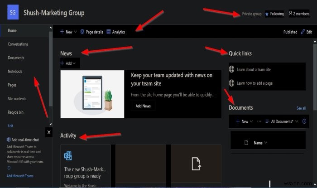Open Recycle bin in left navigation
The image size is (317, 188).
click(x=15, y=112)
